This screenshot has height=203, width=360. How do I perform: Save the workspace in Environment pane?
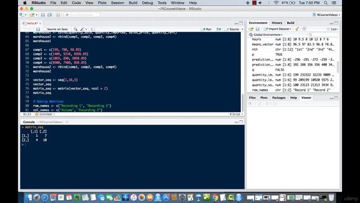tap(258, 29)
